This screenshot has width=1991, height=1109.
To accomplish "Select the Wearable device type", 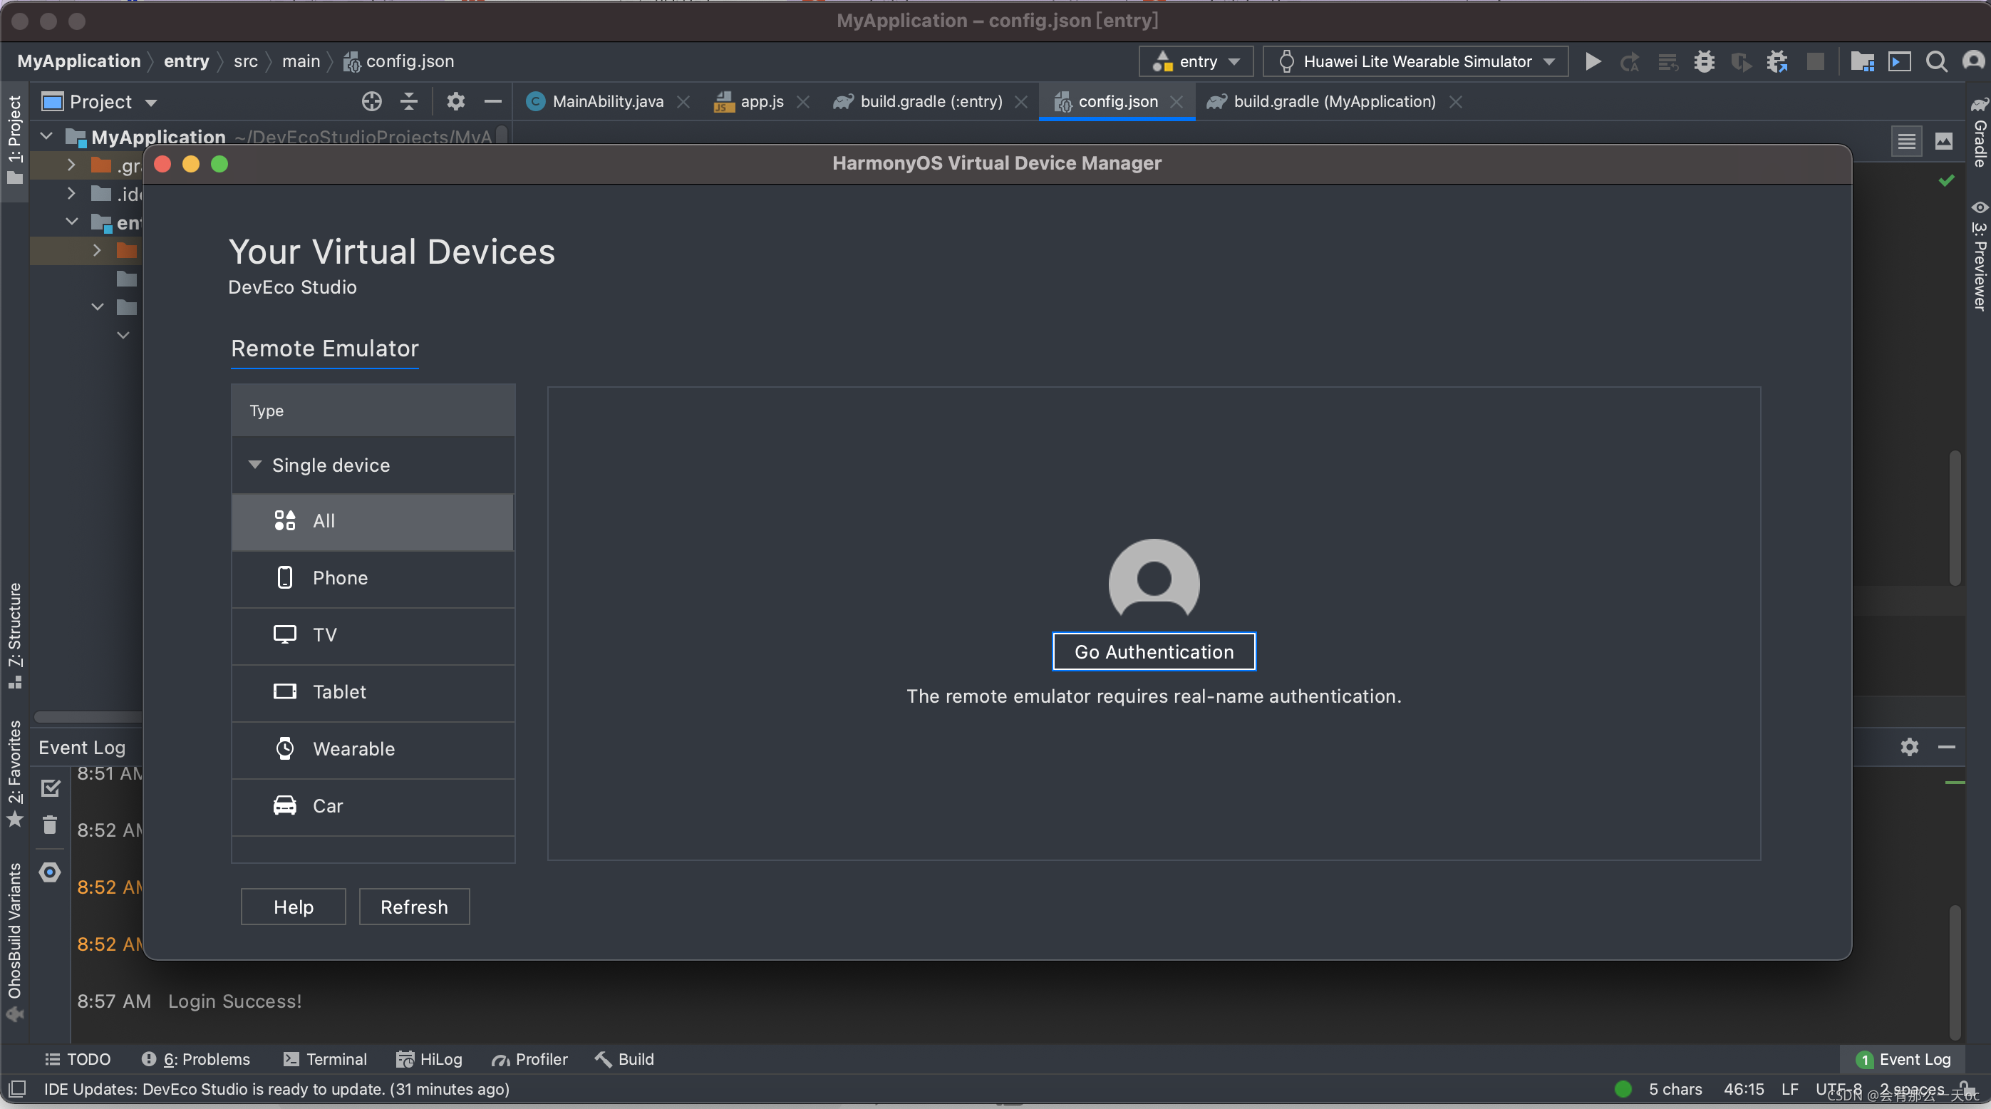I will (x=373, y=749).
